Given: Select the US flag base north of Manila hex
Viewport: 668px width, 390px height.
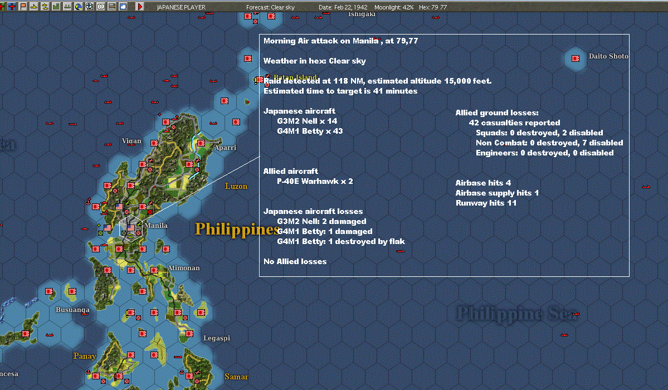Looking at the screenshot, I should (119, 207).
